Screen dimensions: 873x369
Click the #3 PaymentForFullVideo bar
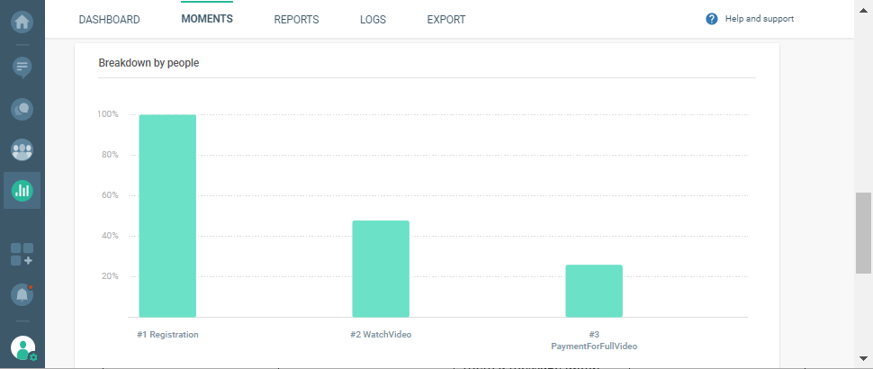(594, 291)
